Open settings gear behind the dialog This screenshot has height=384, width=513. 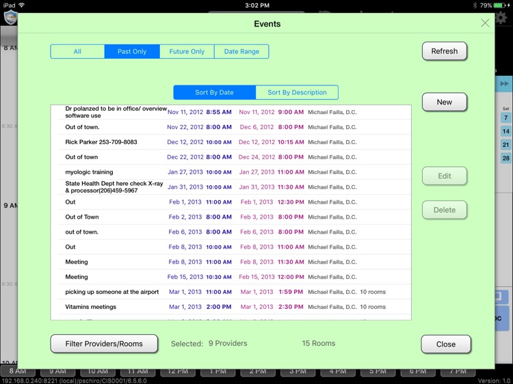click(x=502, y=18)
